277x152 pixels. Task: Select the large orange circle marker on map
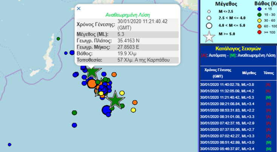[92, 83]
